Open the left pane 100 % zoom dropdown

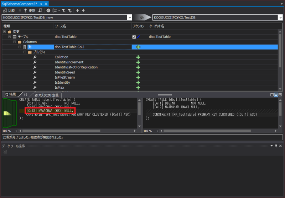tap(16, 131)
